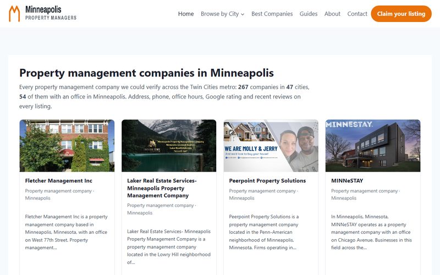Click the category line under Laker Real Estate title

pos(162,209)
